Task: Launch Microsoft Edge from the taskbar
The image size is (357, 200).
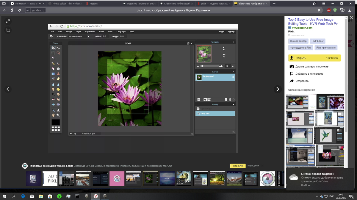Action: pyautogui.click(x=23, y=196)
